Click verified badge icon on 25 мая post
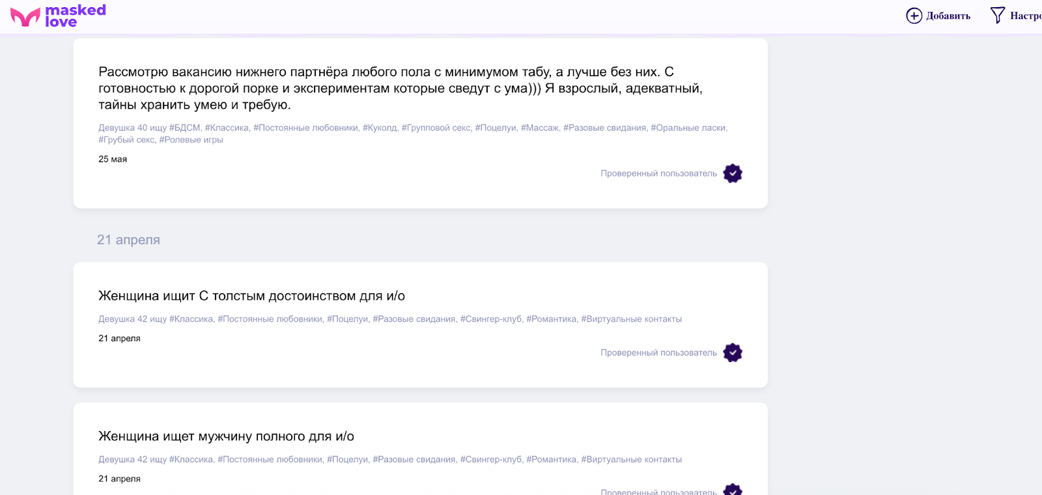 (733, 173)
